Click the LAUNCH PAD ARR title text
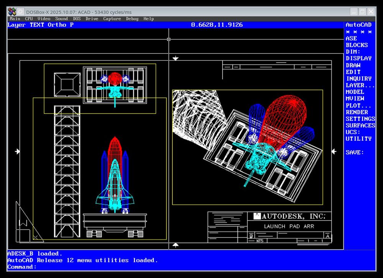 pos(289,226)
